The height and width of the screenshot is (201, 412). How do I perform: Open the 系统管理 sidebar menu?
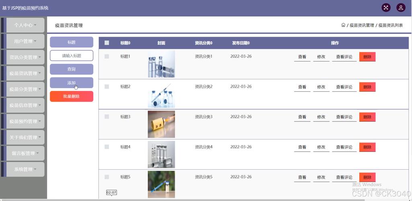pos(25,170)
